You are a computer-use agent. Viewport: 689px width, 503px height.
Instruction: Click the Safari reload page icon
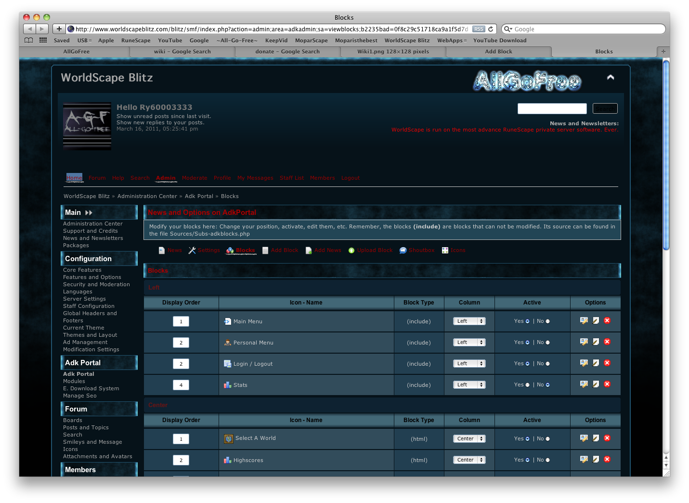(x=491, y=29)
